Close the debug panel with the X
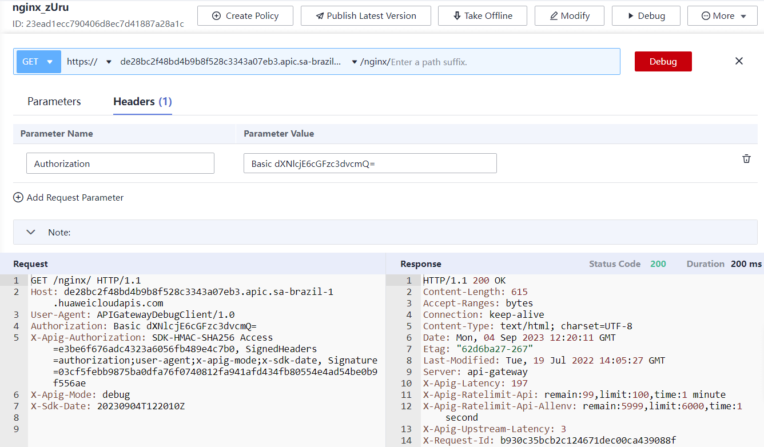Viewport: 764px width, 447px height. 739,61
